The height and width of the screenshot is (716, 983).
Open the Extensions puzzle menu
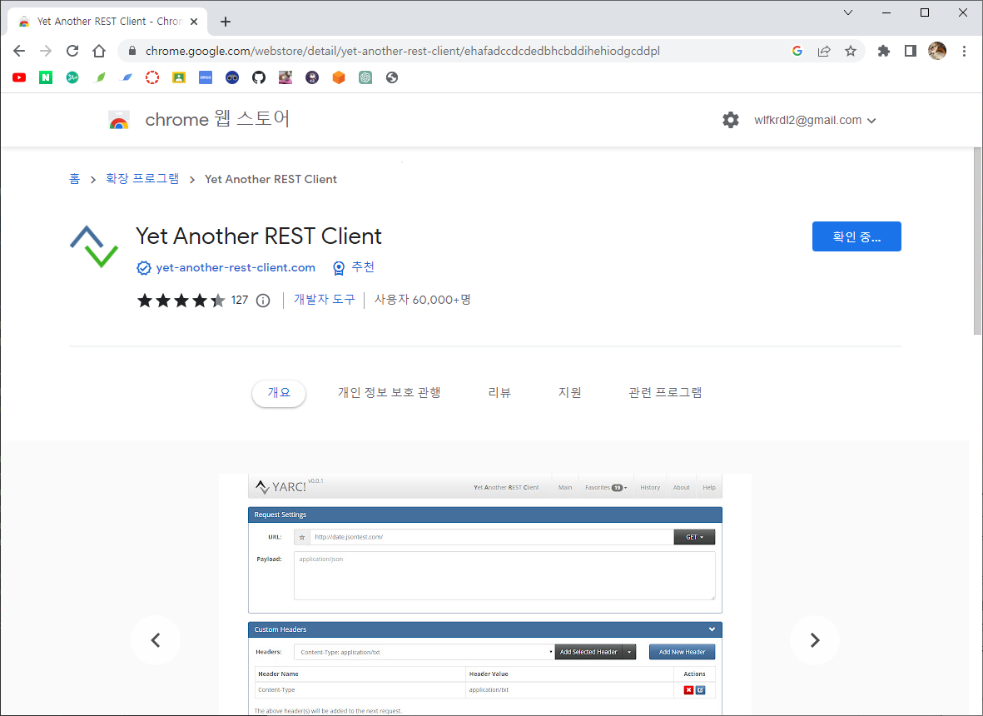pyautogui.click(x=883, y=51)
